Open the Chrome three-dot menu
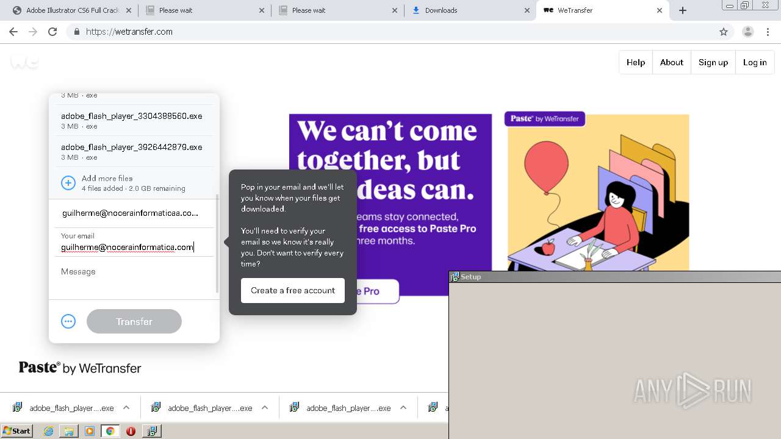781x439 pixels. point(768,32)
